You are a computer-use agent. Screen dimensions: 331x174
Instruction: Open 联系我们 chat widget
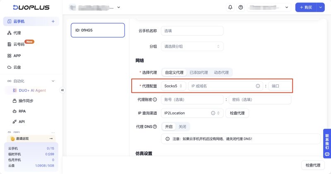[x=327, y=144]
